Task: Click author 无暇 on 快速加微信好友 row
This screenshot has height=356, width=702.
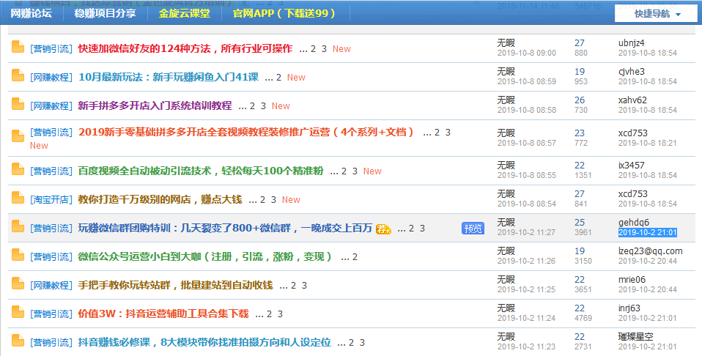Action: pos(506,43)
